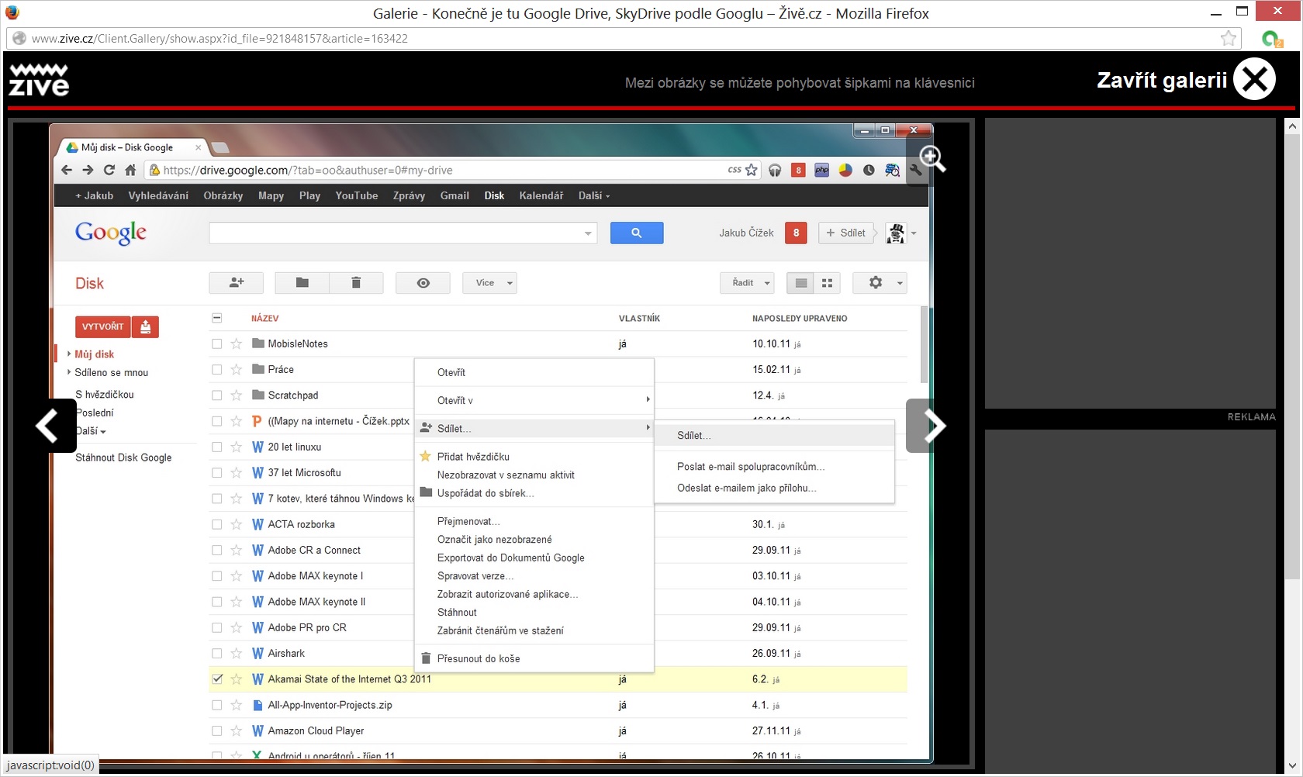Open Gmail from the Google bar
The width and height of the screenshot is (1303, 777).
(x=454, y=196)
